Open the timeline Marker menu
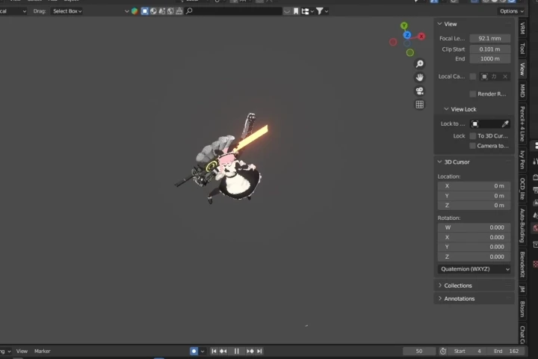538x359 pixels. pos(42,351)
